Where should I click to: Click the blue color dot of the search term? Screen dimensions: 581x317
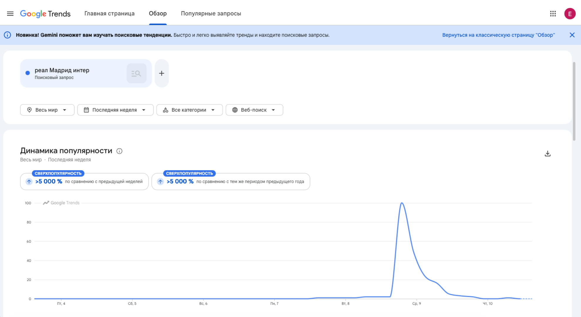pos(28,73)
